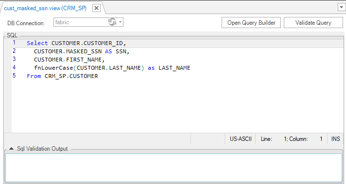Collapse the Sql Validation Output section
346x184 pixels.
tap(11, 149)
